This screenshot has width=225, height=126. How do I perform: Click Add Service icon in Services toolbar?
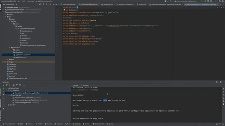tap(24, 85)
